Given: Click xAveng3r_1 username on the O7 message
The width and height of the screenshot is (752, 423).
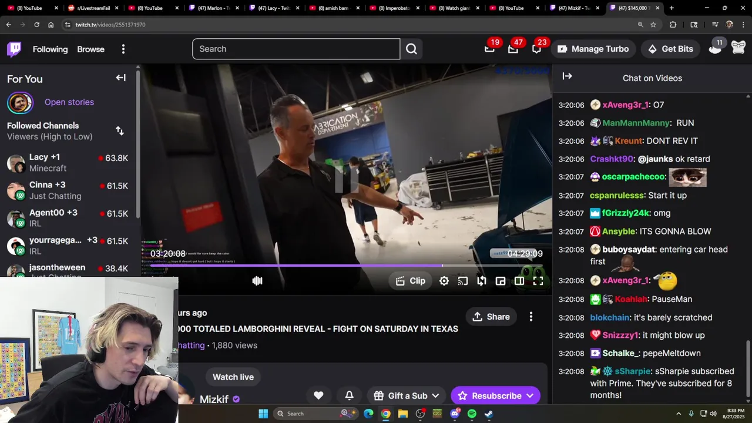Looking at the screenshot, I should point(626,105).
